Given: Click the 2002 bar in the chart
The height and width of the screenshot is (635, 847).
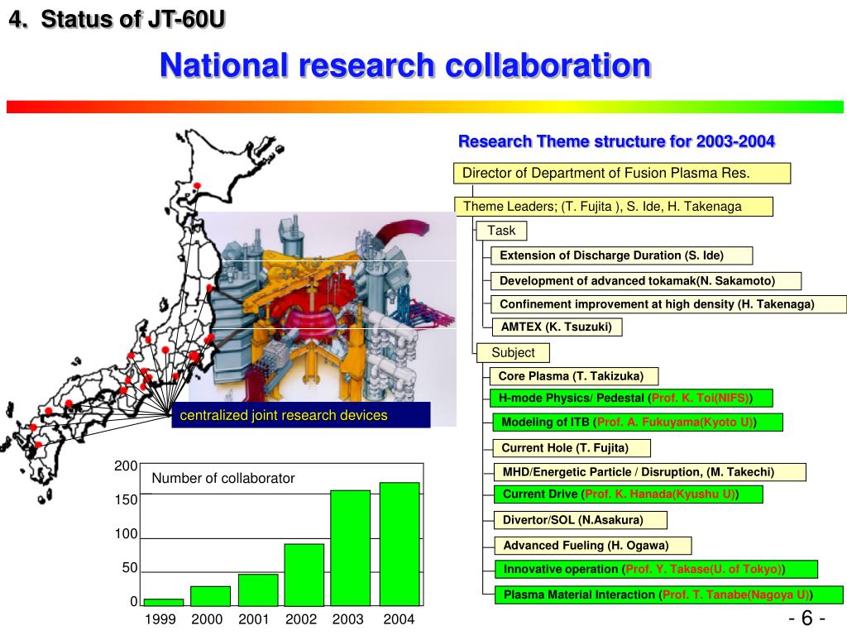Looking at the screenshot, I should tap(304, 575).
